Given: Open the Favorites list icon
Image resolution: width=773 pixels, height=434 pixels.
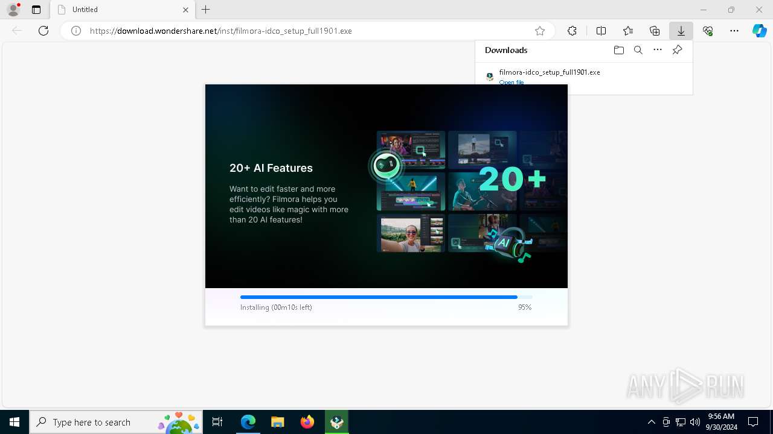Looking at the screenshot, I should 628,31.
